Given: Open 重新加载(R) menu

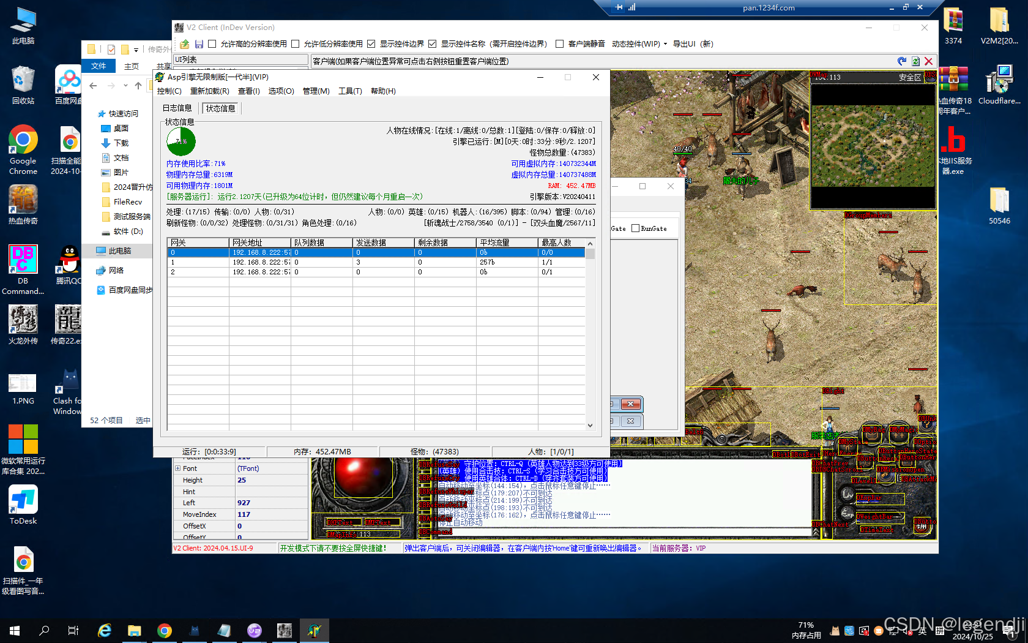Looking at the screenshot, I should click(x=209, y=91).
